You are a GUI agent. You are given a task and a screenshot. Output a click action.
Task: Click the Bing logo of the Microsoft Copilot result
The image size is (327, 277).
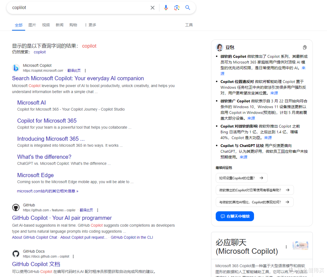click(16, 68)
